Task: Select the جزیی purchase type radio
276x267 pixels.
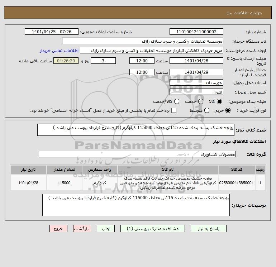Action: [x=228, y=110]
